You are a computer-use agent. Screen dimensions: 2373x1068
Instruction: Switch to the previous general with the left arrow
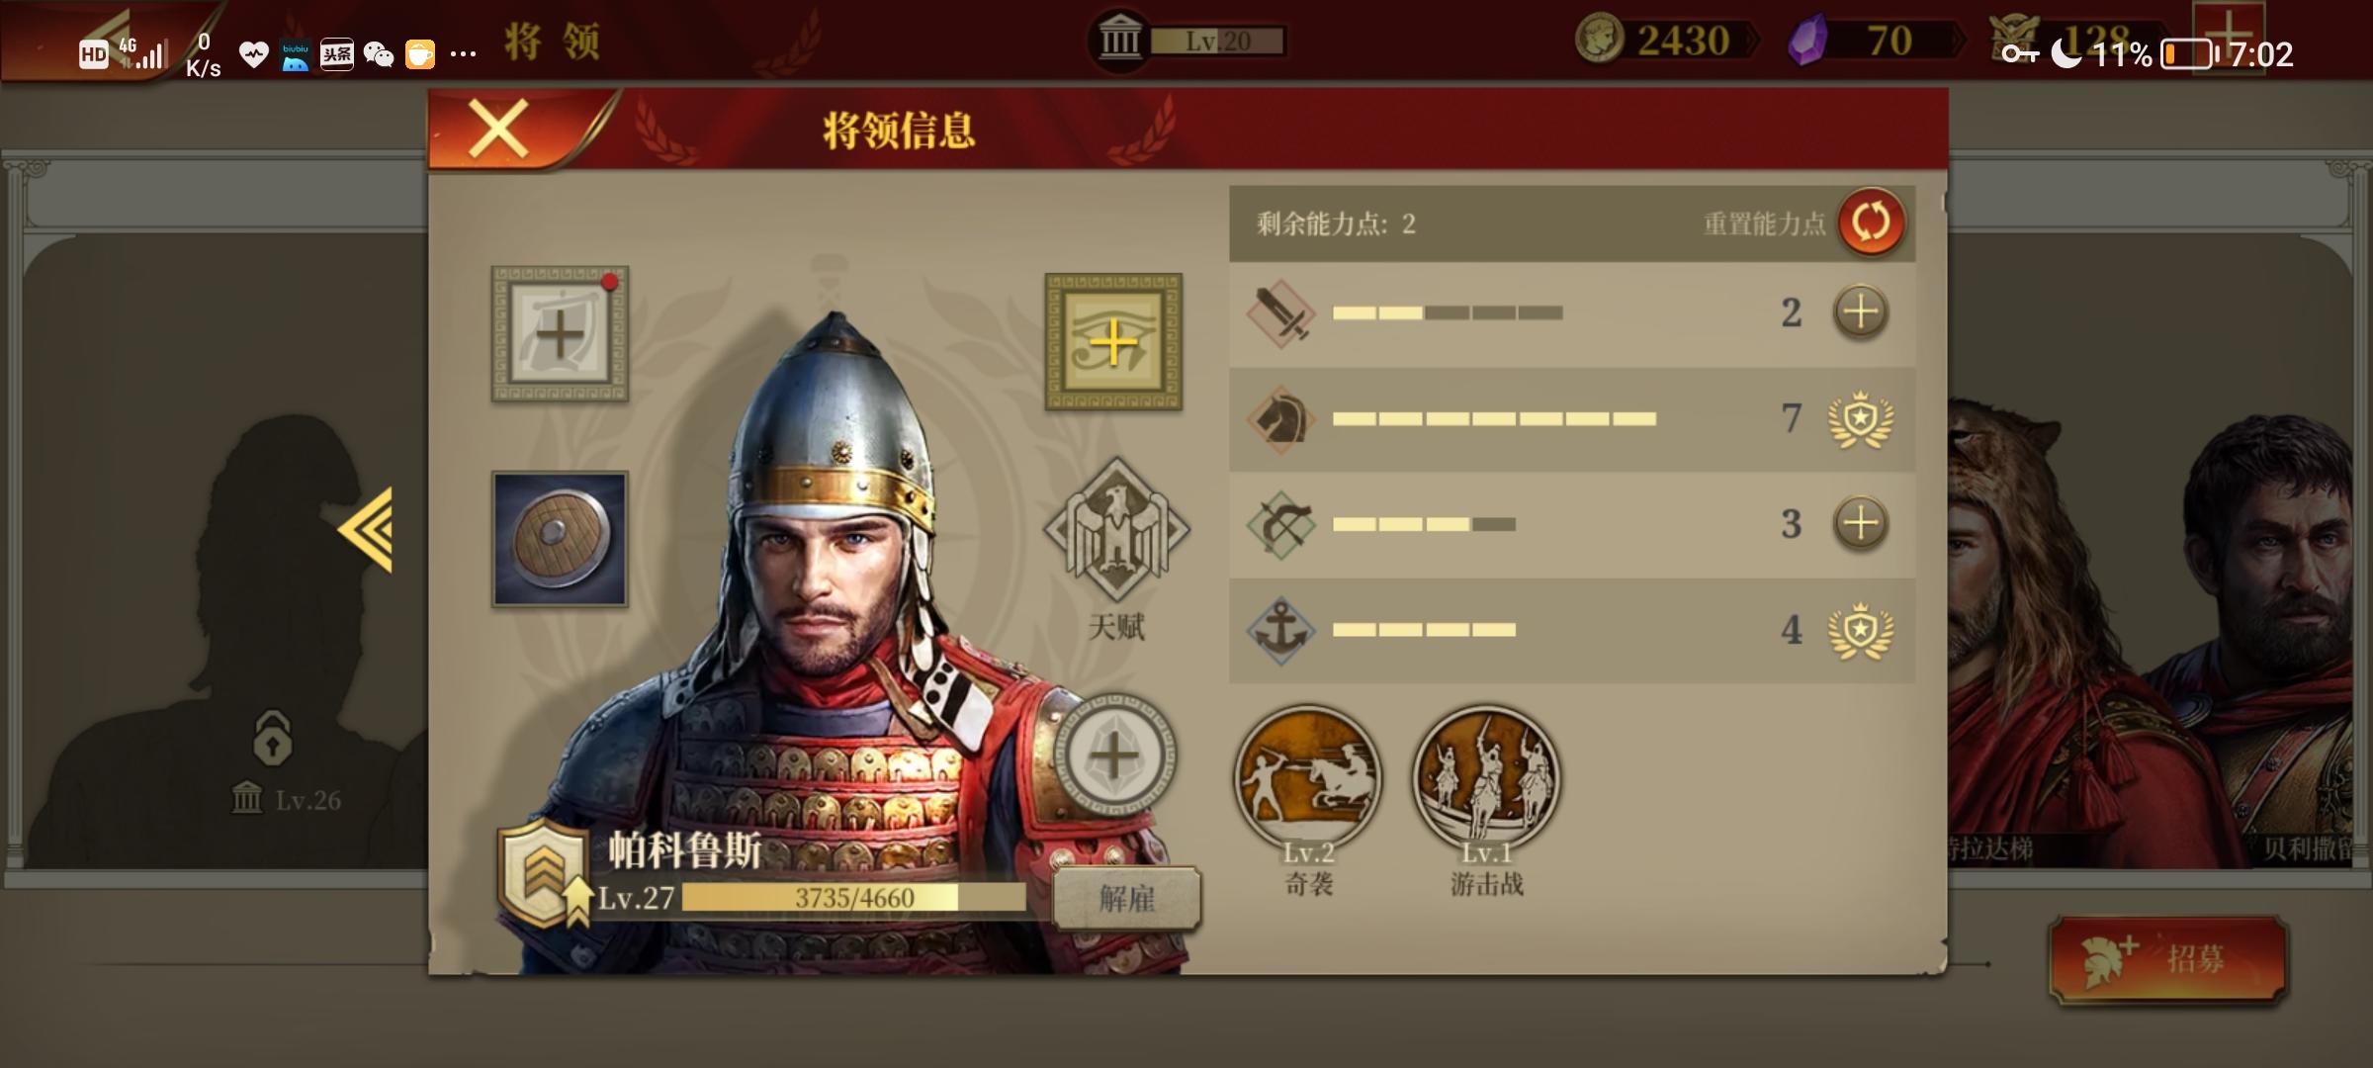pos(367,529)
